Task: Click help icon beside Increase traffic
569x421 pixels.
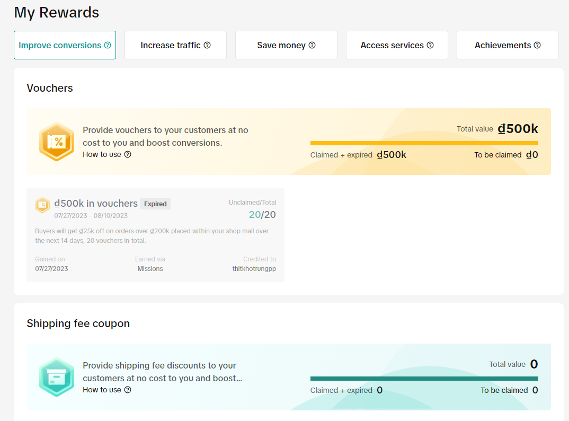Action: [x=207, y=45]
